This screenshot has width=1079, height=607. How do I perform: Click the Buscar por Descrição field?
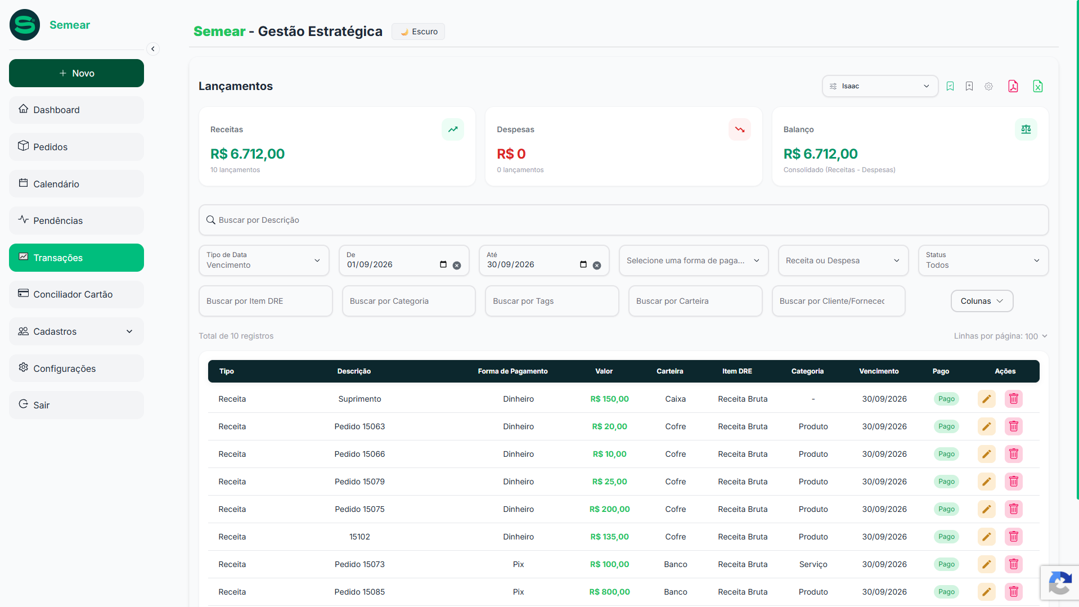(x=623, y=220)
